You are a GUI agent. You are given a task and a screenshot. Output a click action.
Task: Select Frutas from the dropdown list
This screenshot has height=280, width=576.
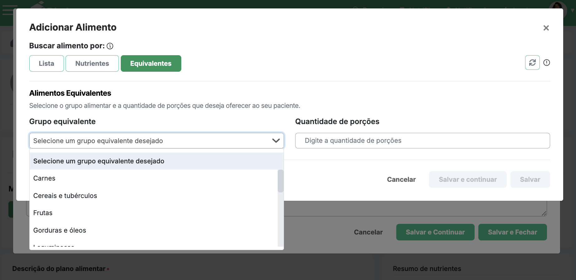43,213
